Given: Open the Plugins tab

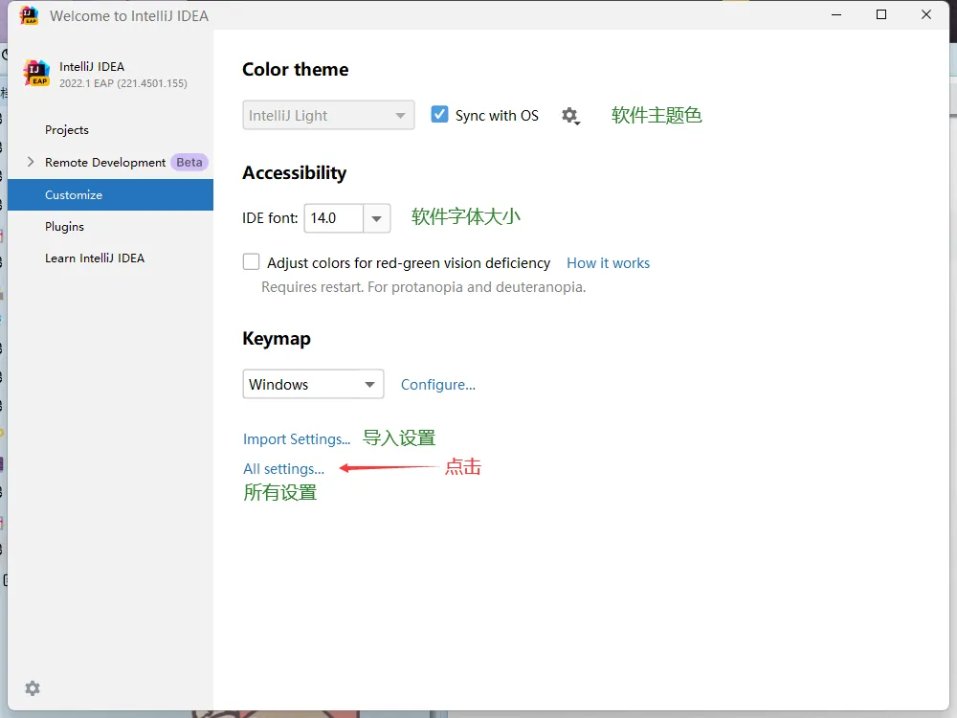Looking at the screenshot, I should click(x=65, y=227).
